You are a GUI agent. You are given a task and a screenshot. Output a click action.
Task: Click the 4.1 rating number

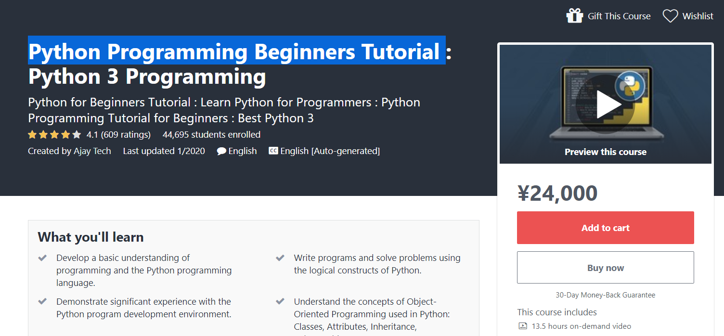(92, 135)
